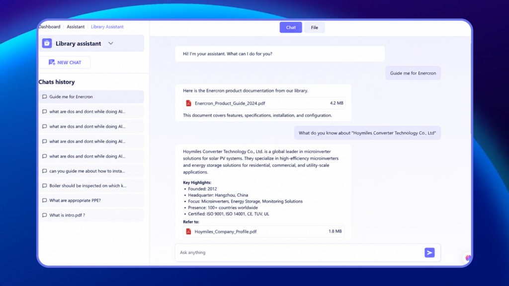Click chat bubble icon beside What is intro.pdf
The width and height of the screenshot is (509, 286).
[x=44, y=215]
